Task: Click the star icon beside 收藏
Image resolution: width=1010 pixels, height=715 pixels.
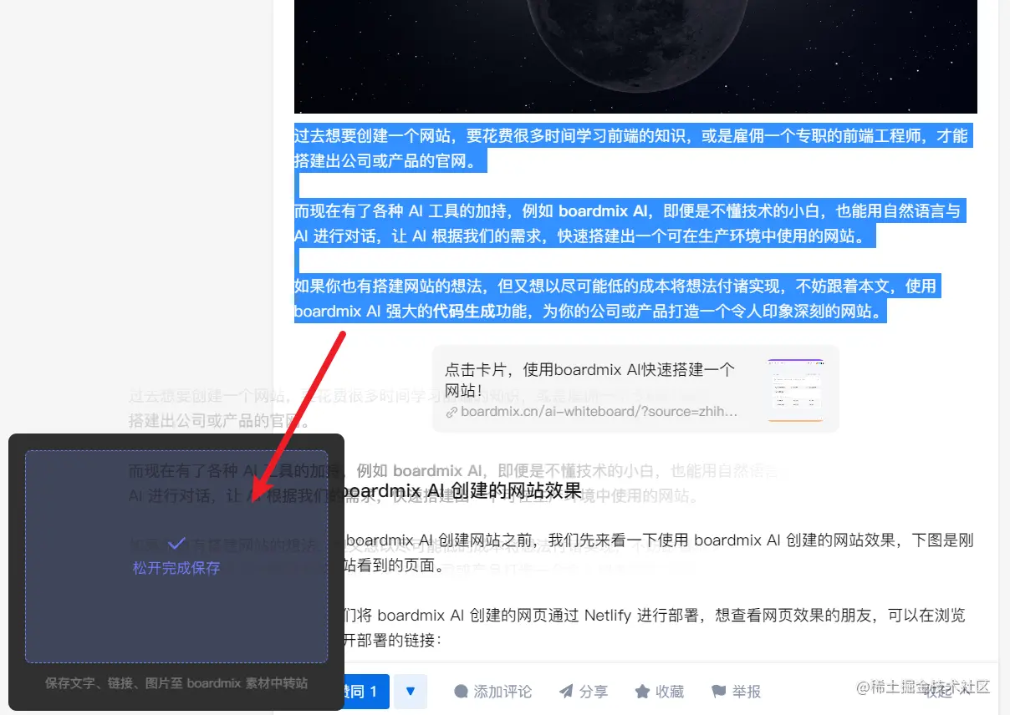Action: point(642,692)
